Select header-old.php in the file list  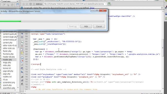[x=9, y=57]
